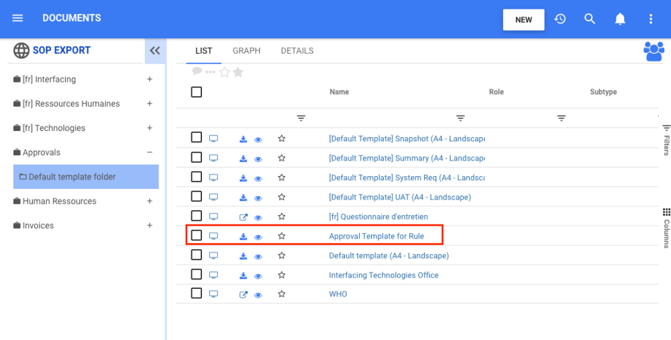This screenshot has width=671, height=340.
Task: Sort by the Role column header
Action: pyautogui.click(x=497, y=92)
